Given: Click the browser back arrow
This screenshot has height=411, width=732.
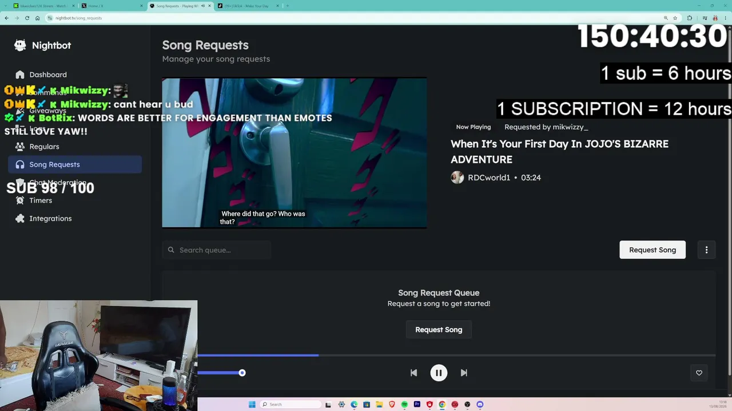Looking at the screenshot, I should pos(6,18).
